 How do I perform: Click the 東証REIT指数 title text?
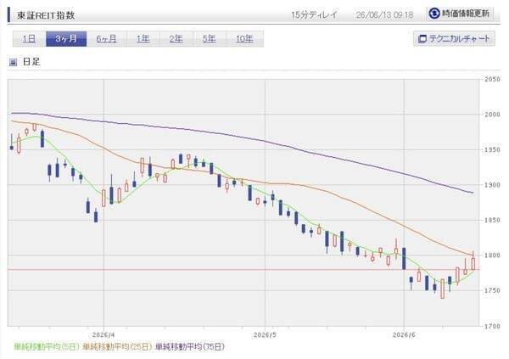(x=46, y=15)
